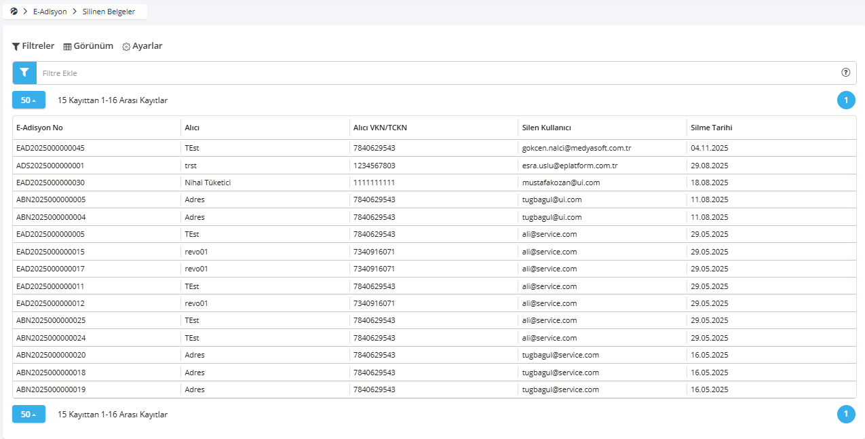The height and width of the screenshot is (439, 865).
Task: Select row EAD2025000000030
Action: click(x=434, y=183)
